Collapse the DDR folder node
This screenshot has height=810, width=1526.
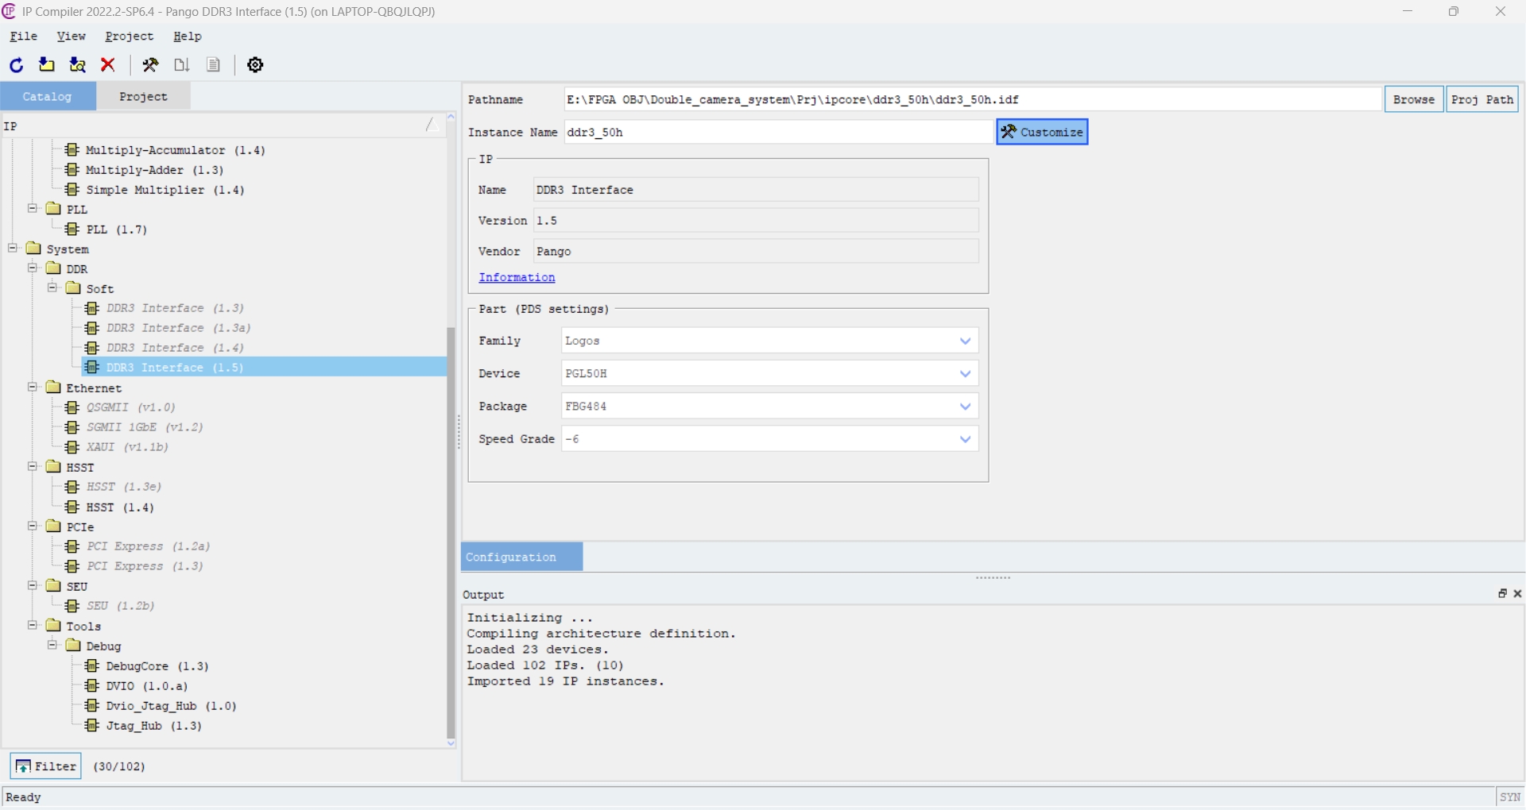[33, 268]
